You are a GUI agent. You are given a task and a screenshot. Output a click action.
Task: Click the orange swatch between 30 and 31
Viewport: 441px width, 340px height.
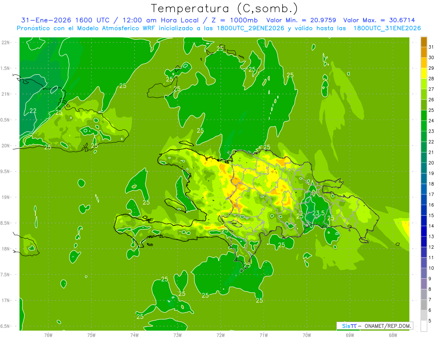[424, 52]
